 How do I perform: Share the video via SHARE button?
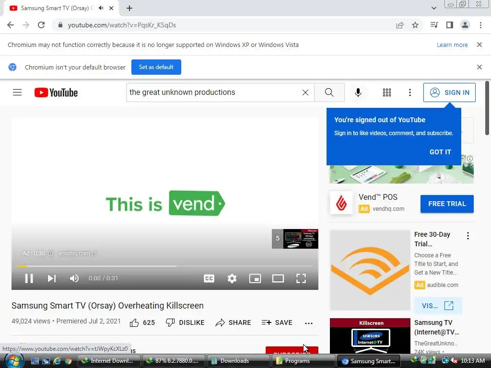tap(233, 322)
